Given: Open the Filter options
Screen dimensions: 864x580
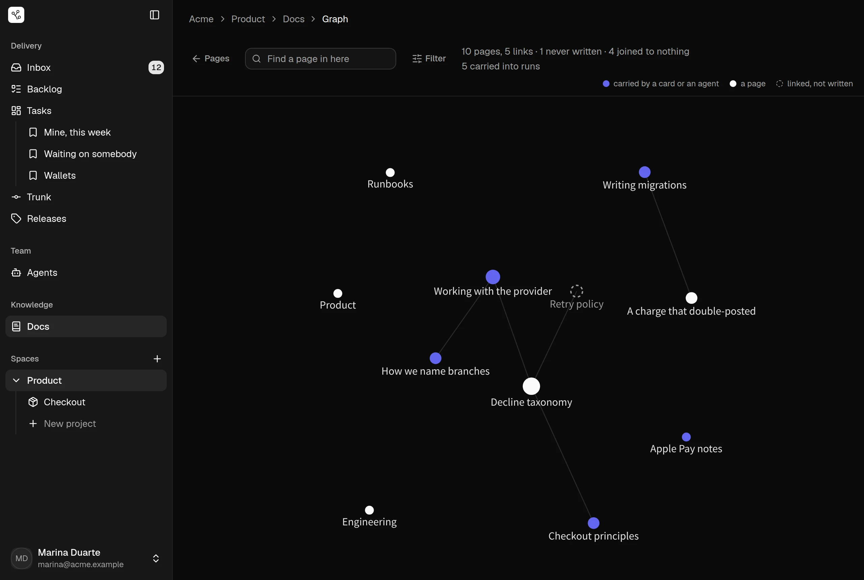Looking at the screenshot, I should [429, 58].
